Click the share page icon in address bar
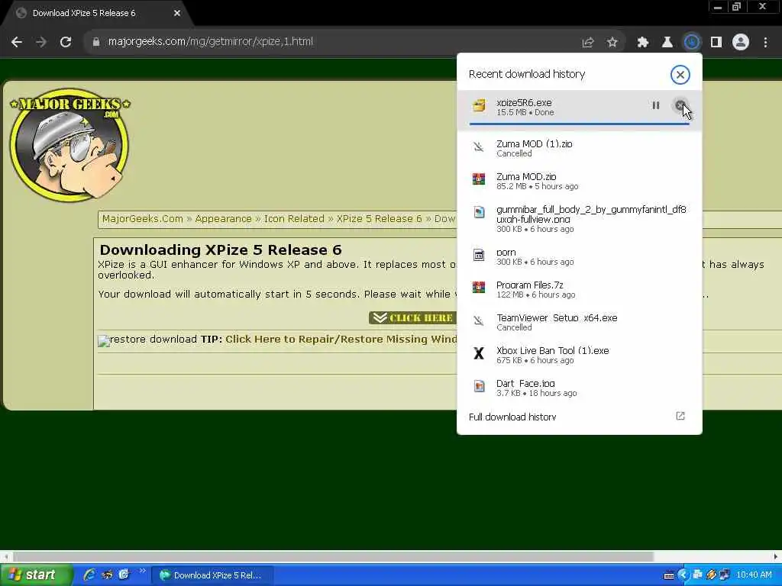Screen dimensions: 782x586 click(588, 43)
